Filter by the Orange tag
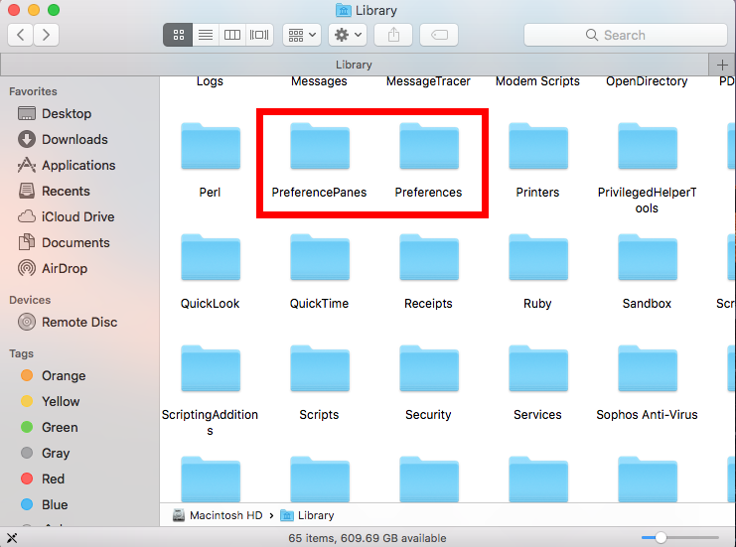 pyautogui.click(x=53, y=376)
